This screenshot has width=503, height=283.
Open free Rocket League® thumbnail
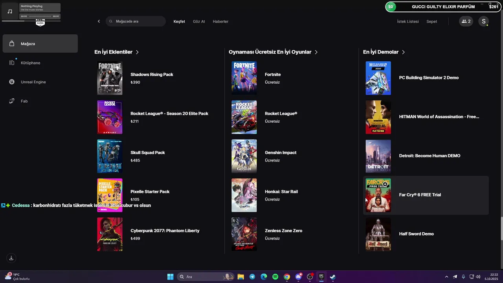pyautogui.click(x=244, y=117)
